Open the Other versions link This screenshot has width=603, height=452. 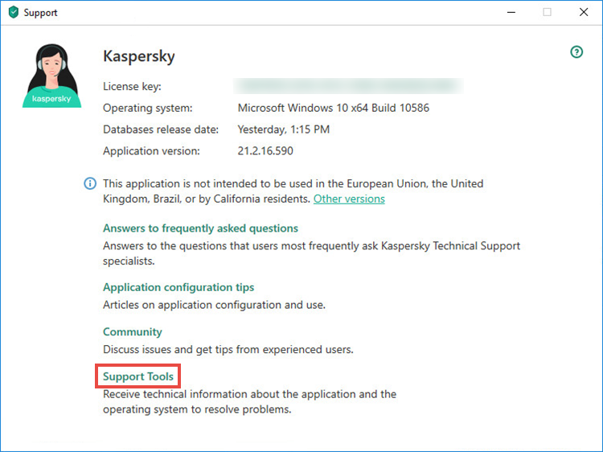(x=349, y=199)
